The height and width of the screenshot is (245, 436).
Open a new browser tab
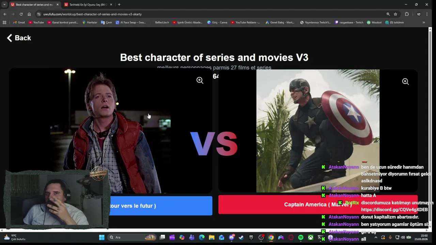click(x=119, y=4)
